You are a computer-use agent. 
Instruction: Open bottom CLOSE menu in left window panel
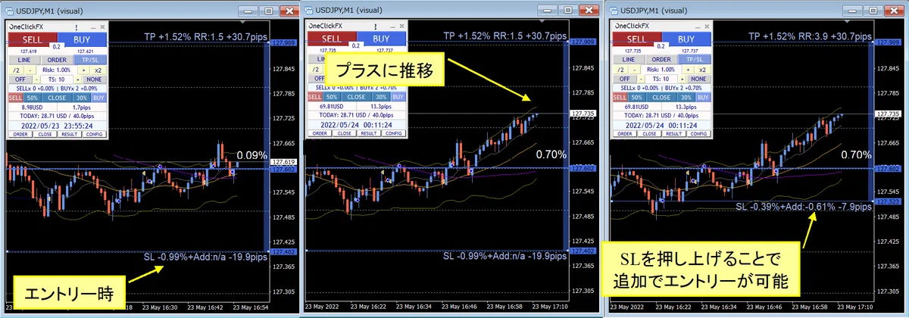pos(45,134)
